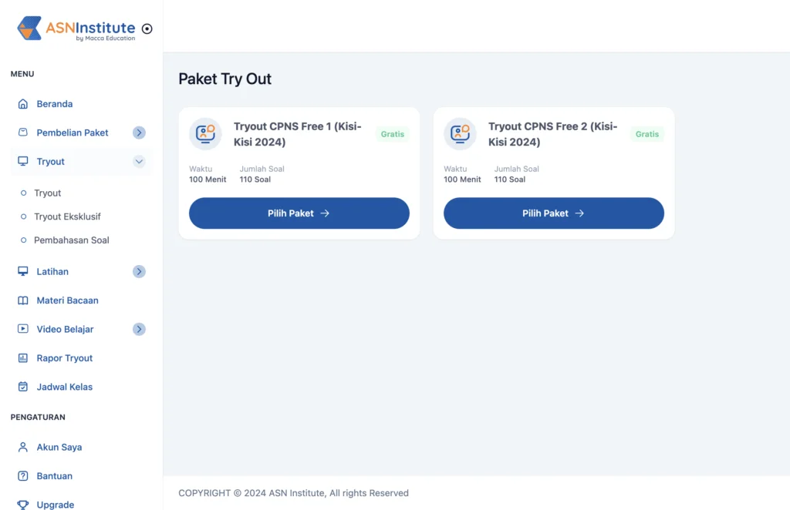The width and height of the screenshot is (790, 510).
Task: Expand the Latihan chevron arrow
Action: (x=139, y=272)
